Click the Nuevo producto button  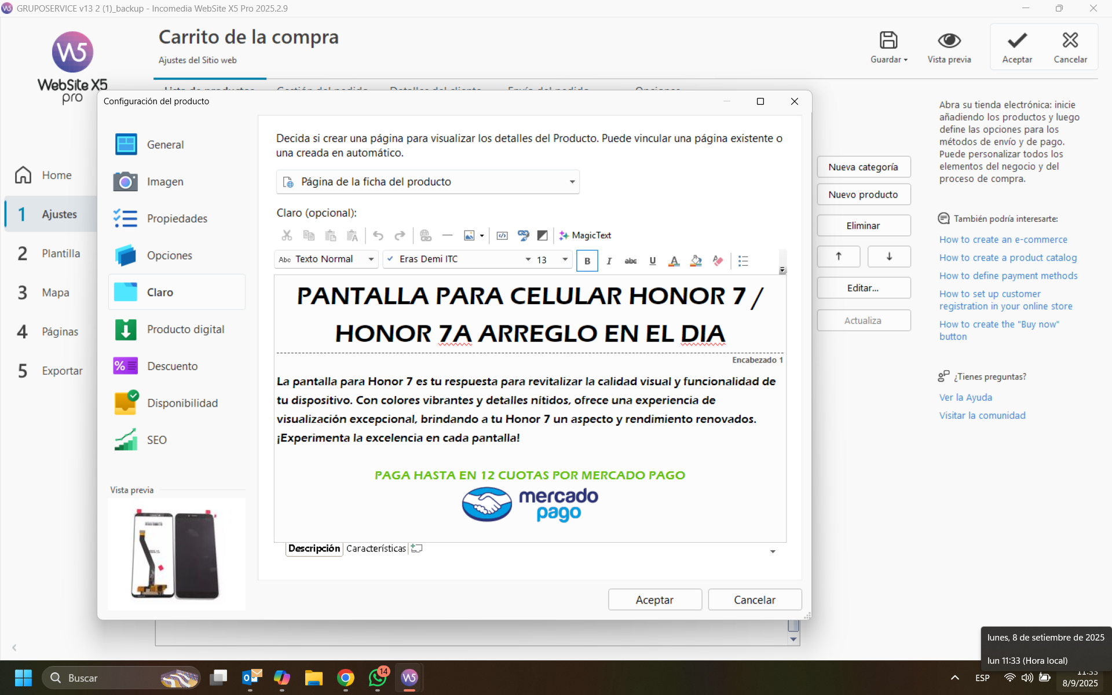click(x=864, y=195)
